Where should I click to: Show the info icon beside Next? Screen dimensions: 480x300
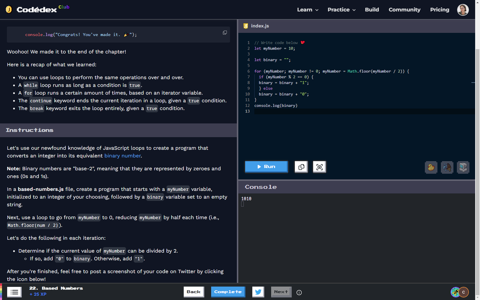click(x=298, y=292)
